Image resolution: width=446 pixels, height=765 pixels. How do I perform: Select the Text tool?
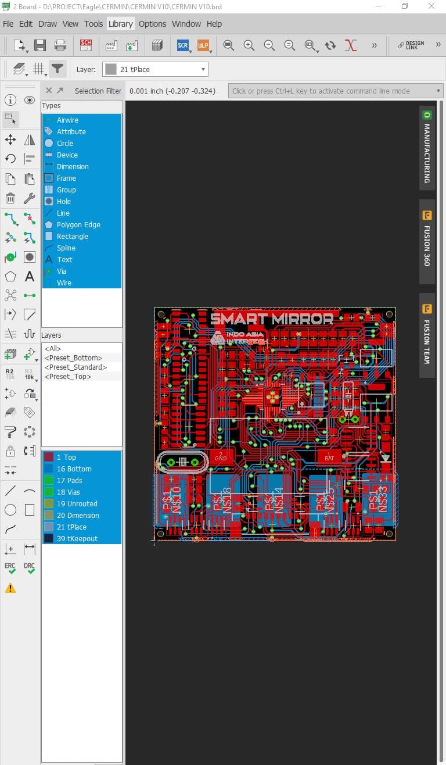coord(30,276)
